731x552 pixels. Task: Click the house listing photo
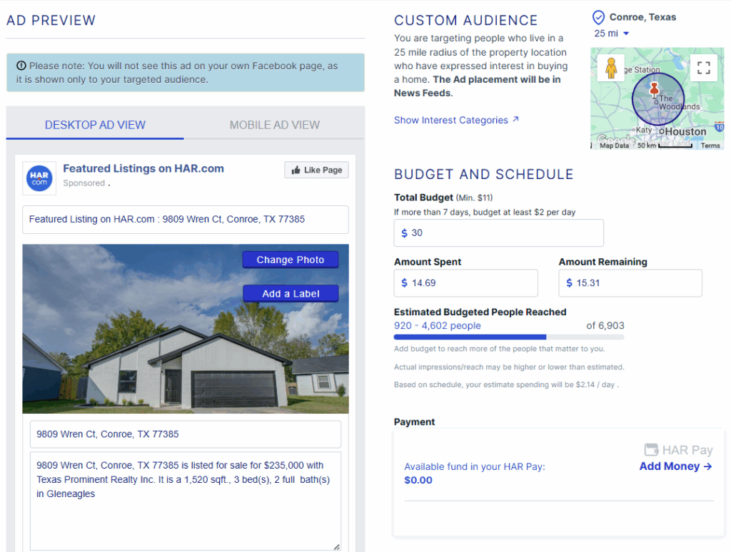tap(143, 357)
